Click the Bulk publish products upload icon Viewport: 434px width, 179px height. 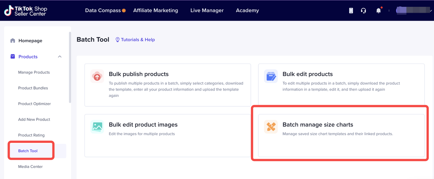(x=97, y=76)
